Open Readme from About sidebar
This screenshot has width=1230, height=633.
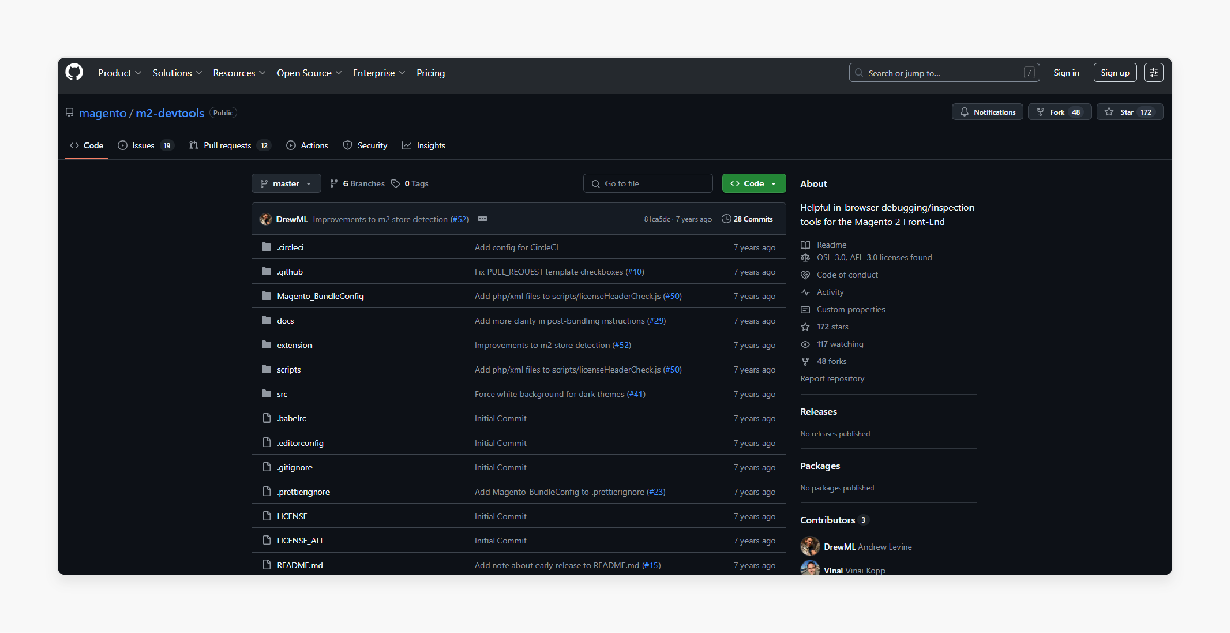(x=831, y=245)
